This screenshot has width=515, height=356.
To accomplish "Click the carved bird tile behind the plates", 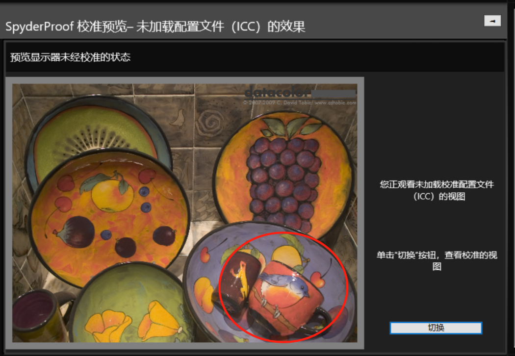I will point(180,119).
